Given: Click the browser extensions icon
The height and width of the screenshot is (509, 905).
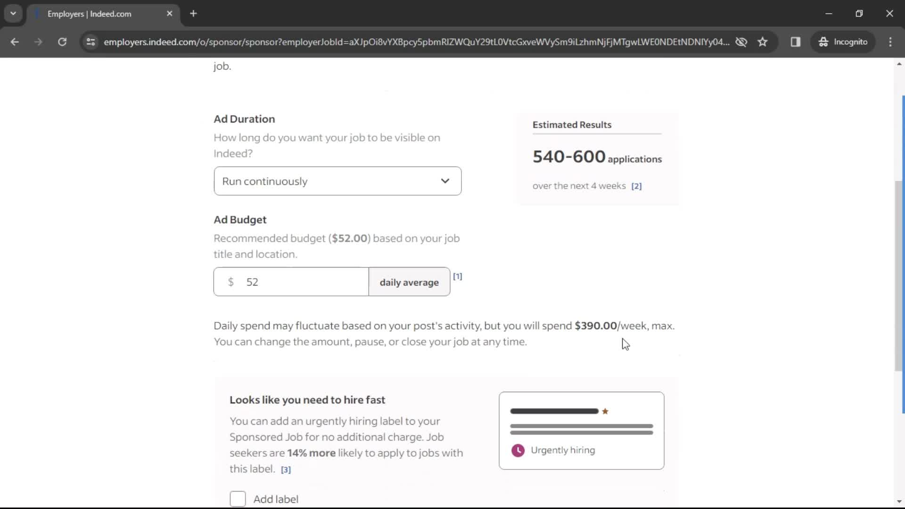Looking at the screenshot, I should pos(796,42).
